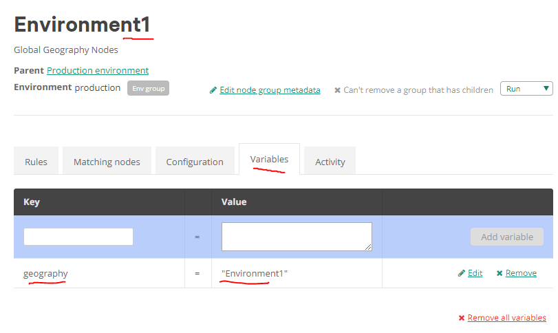Open the Matching nodes tab

(107, 162)
